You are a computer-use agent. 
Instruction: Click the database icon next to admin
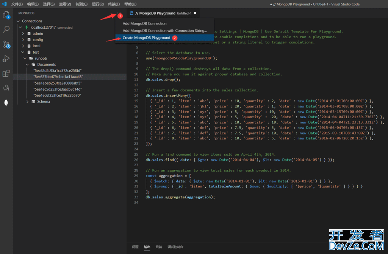[x=29, y=34]
